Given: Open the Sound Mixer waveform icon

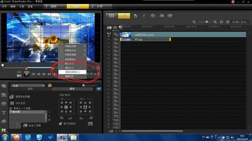Looking at the screenshot, I should (x=162, y=16).
